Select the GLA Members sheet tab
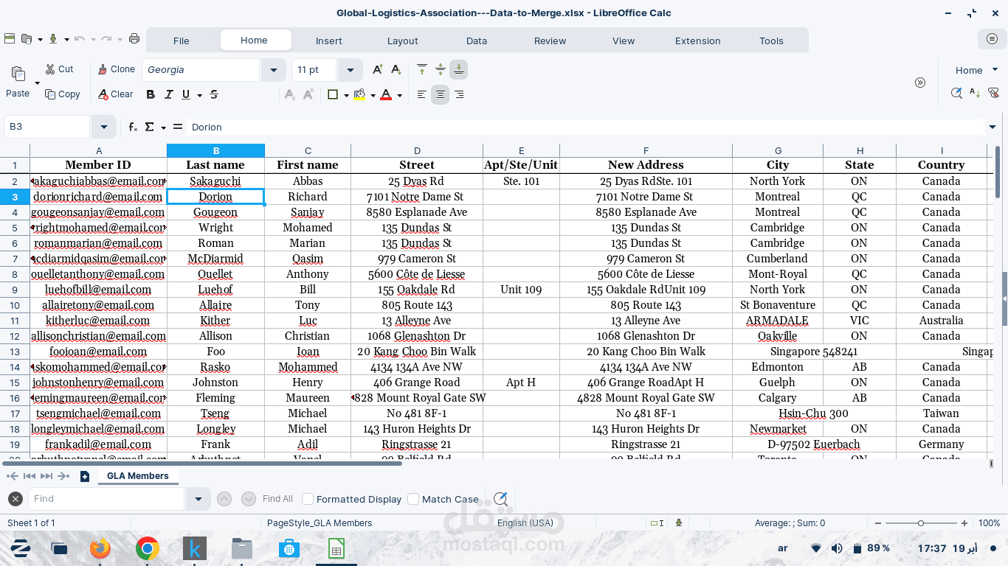 (x=138, y=476)
